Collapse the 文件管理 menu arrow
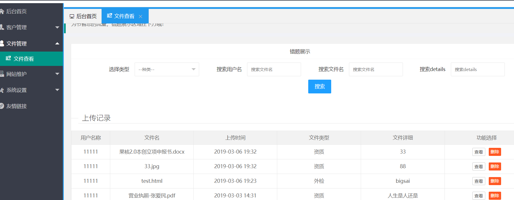Screen dimensions: 514x200 57,44
